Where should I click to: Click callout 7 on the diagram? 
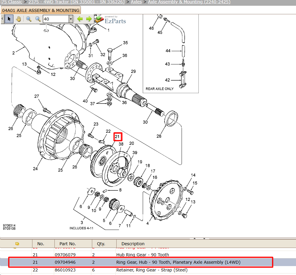120,226
